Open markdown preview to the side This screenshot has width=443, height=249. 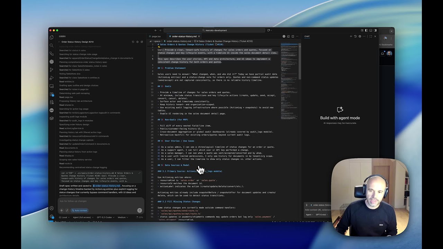[x=288, y=36]
